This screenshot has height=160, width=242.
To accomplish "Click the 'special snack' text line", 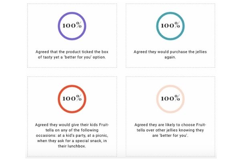I will 72,141.
